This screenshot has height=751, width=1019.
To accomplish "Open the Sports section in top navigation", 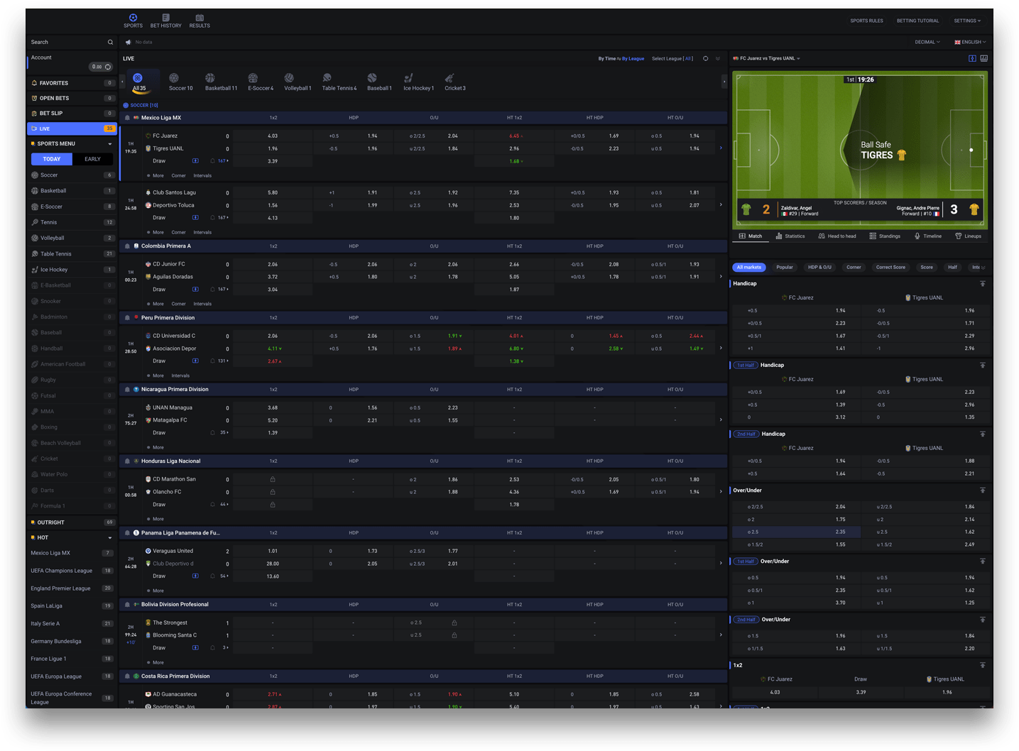I will tap(133, 21).
